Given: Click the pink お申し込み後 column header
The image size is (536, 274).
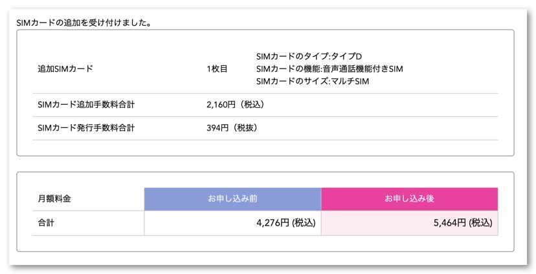Looking at the screenshot, I should tap(409, 199).
